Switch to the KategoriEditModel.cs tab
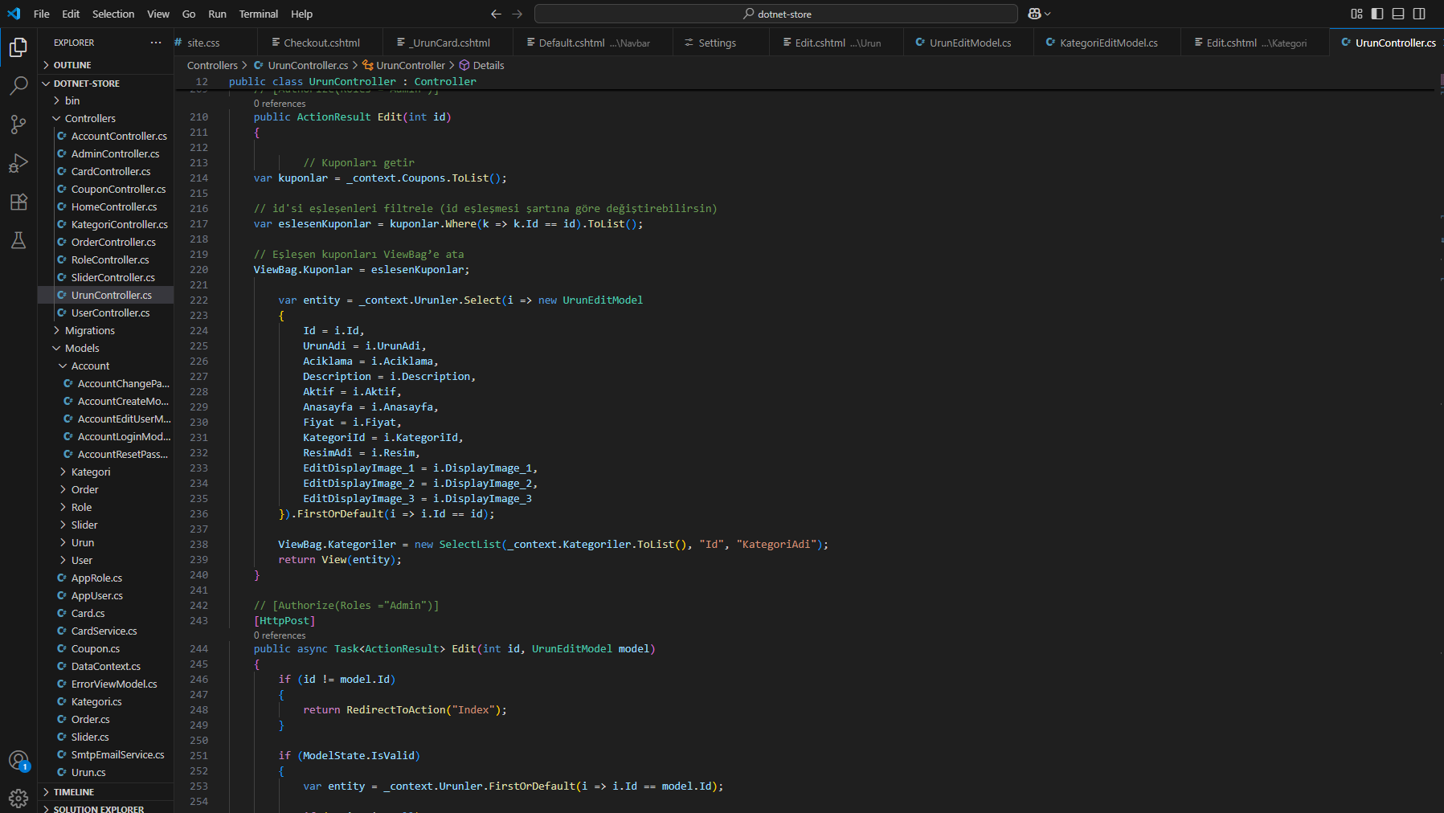 pyautogui.click(x=1108, y=43)
